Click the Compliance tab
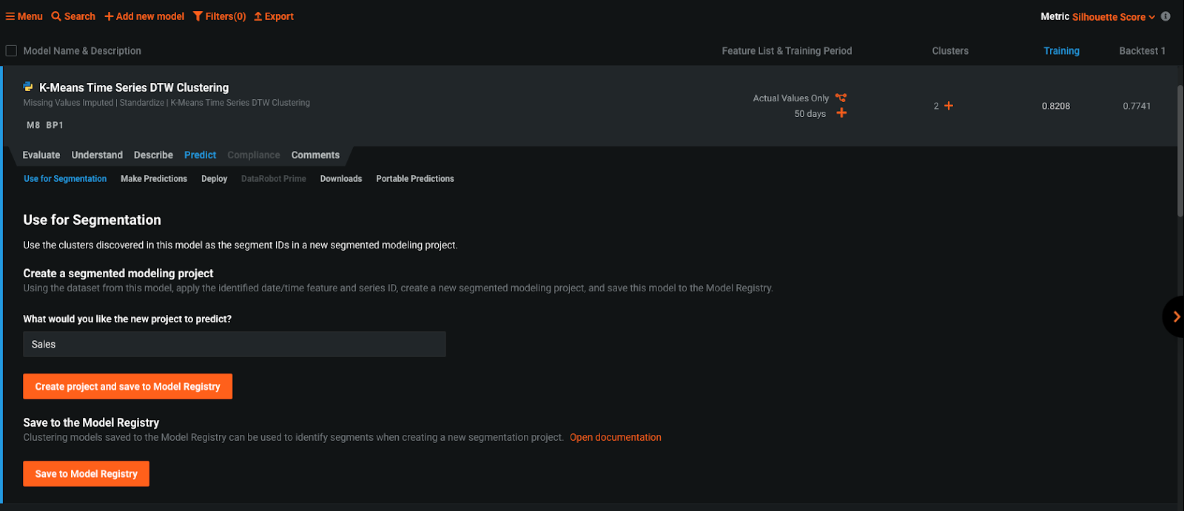 tap(254, 155)
